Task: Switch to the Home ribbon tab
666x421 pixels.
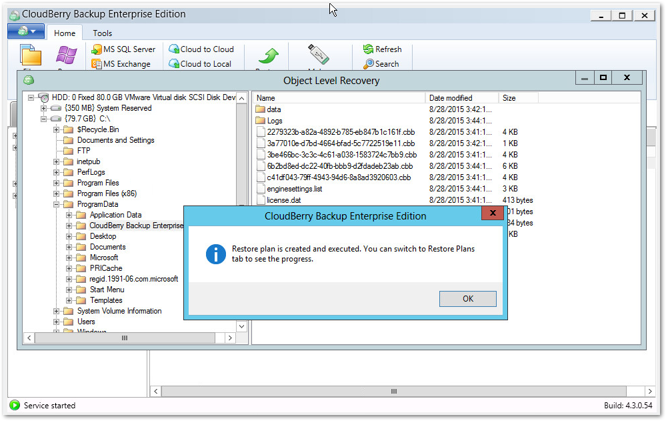Action: (x=65, y=33)
